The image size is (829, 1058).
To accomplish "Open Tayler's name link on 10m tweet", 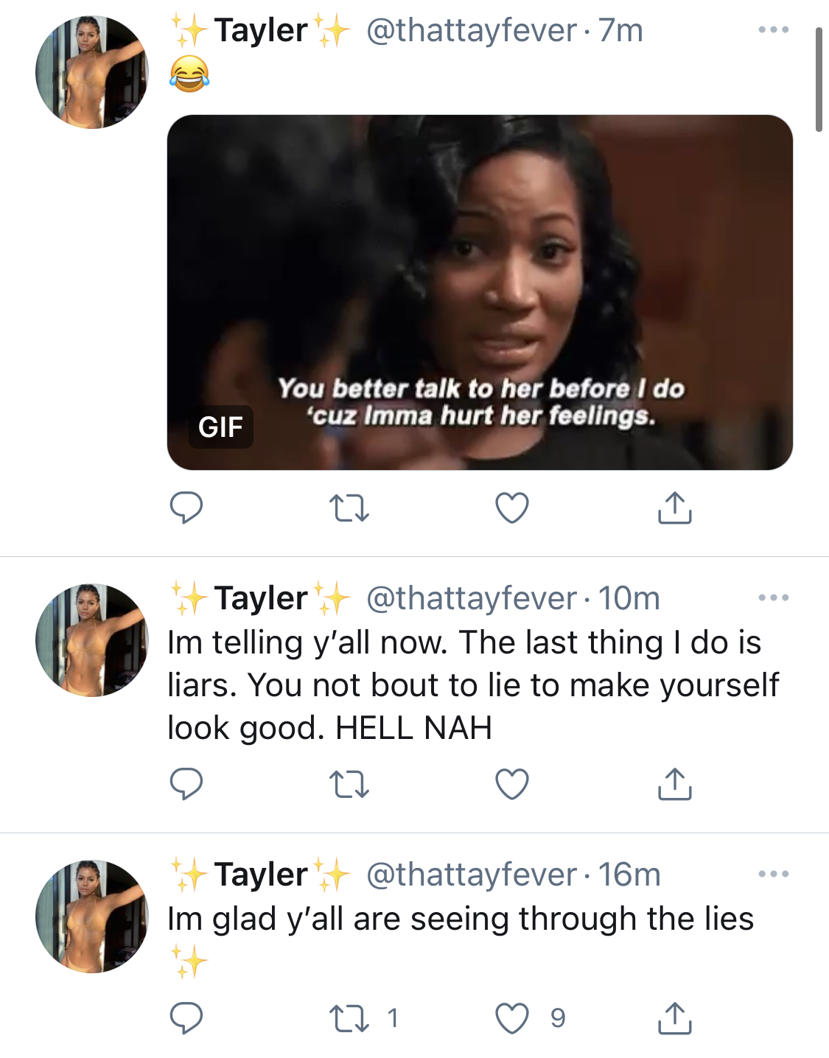I will coord(260,598).
